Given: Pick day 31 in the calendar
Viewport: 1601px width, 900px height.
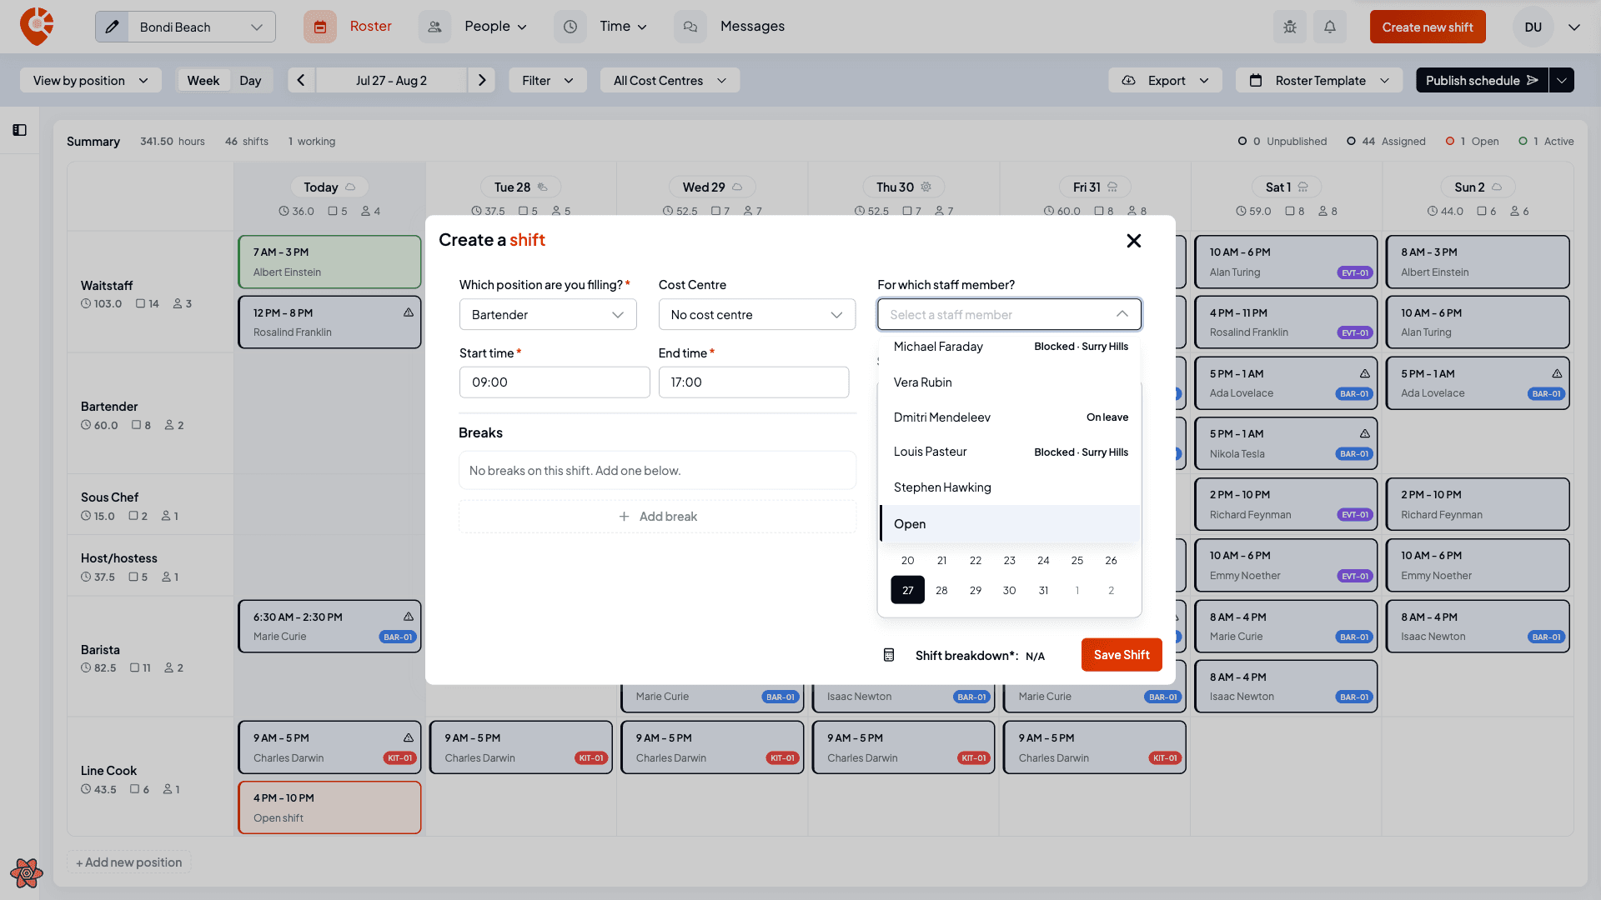Looking at the screenshot, I should coord(1043,590).
